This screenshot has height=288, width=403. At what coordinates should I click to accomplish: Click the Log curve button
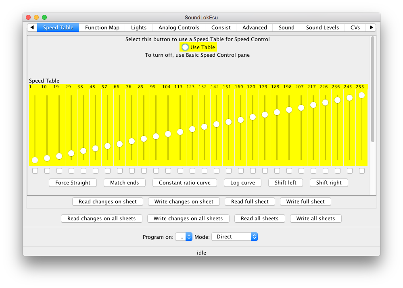coord(242,183)
